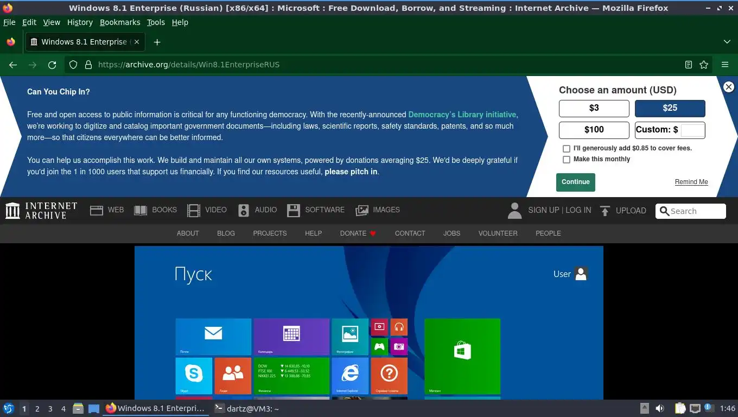Go back to the previous page
Image resolution: width=738 pixels, height=417 pixels.
[13, 65]
